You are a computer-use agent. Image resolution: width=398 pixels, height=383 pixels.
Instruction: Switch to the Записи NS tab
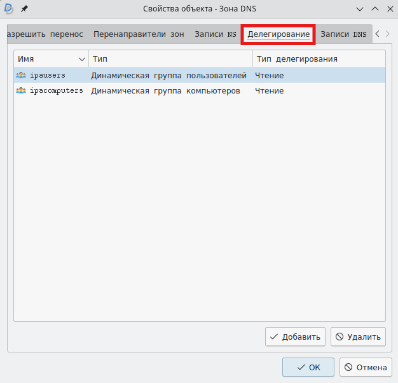pyautogui.click(x=215, y=34)
